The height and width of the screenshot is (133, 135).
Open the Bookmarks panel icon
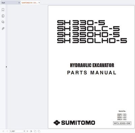(x=3, y=10)
